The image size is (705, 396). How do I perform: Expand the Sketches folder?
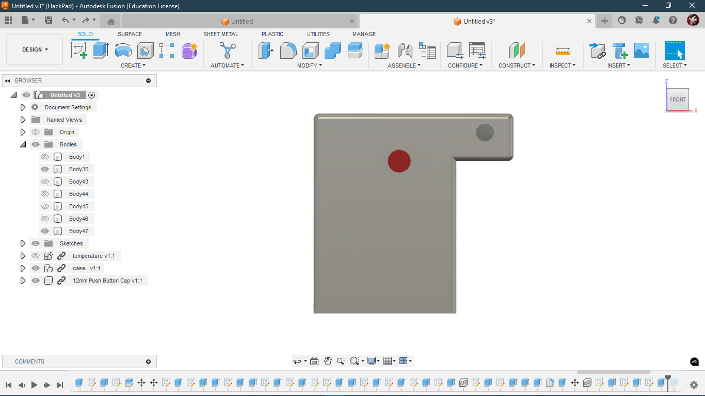coord(23,243)
